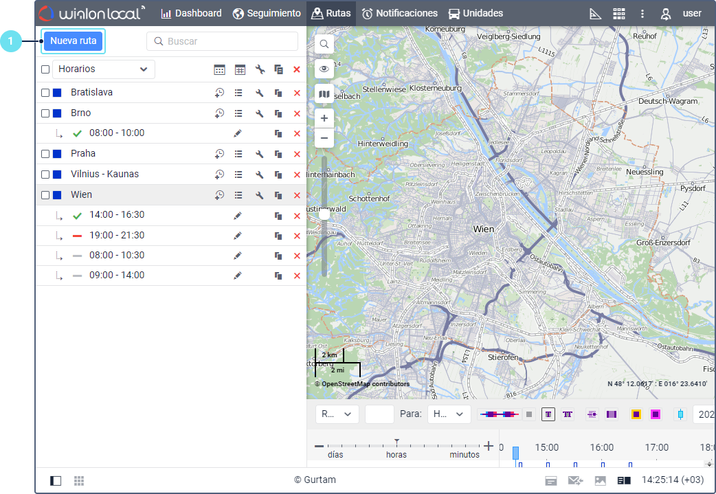Open the apps grid menu icon
The width and height of the screenshot is (716, 494).
[619, 14]
